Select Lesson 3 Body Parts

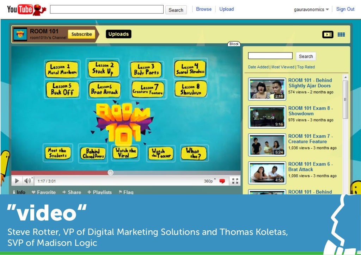coord(146,69)
